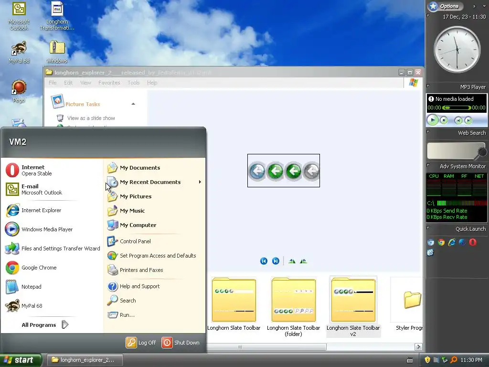Click View as a slide show link
This screenshot has width=489, height=367.
[91, 118]
